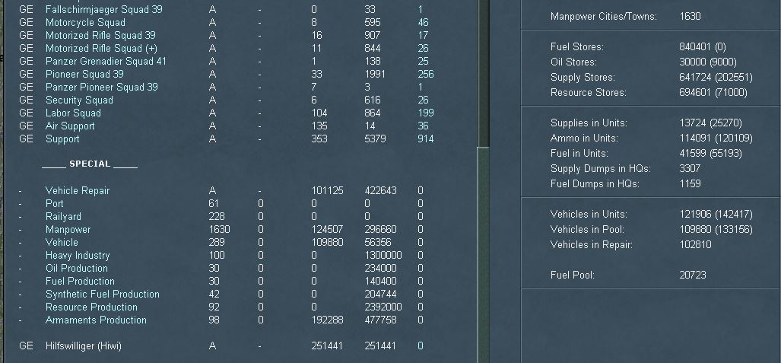Click Motorized Rifle Squad 39
This screenshot has height=363, width=781.
100,36
